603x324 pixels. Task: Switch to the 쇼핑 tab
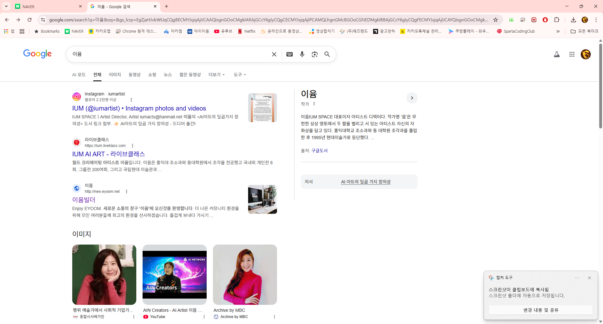(152, 75)
